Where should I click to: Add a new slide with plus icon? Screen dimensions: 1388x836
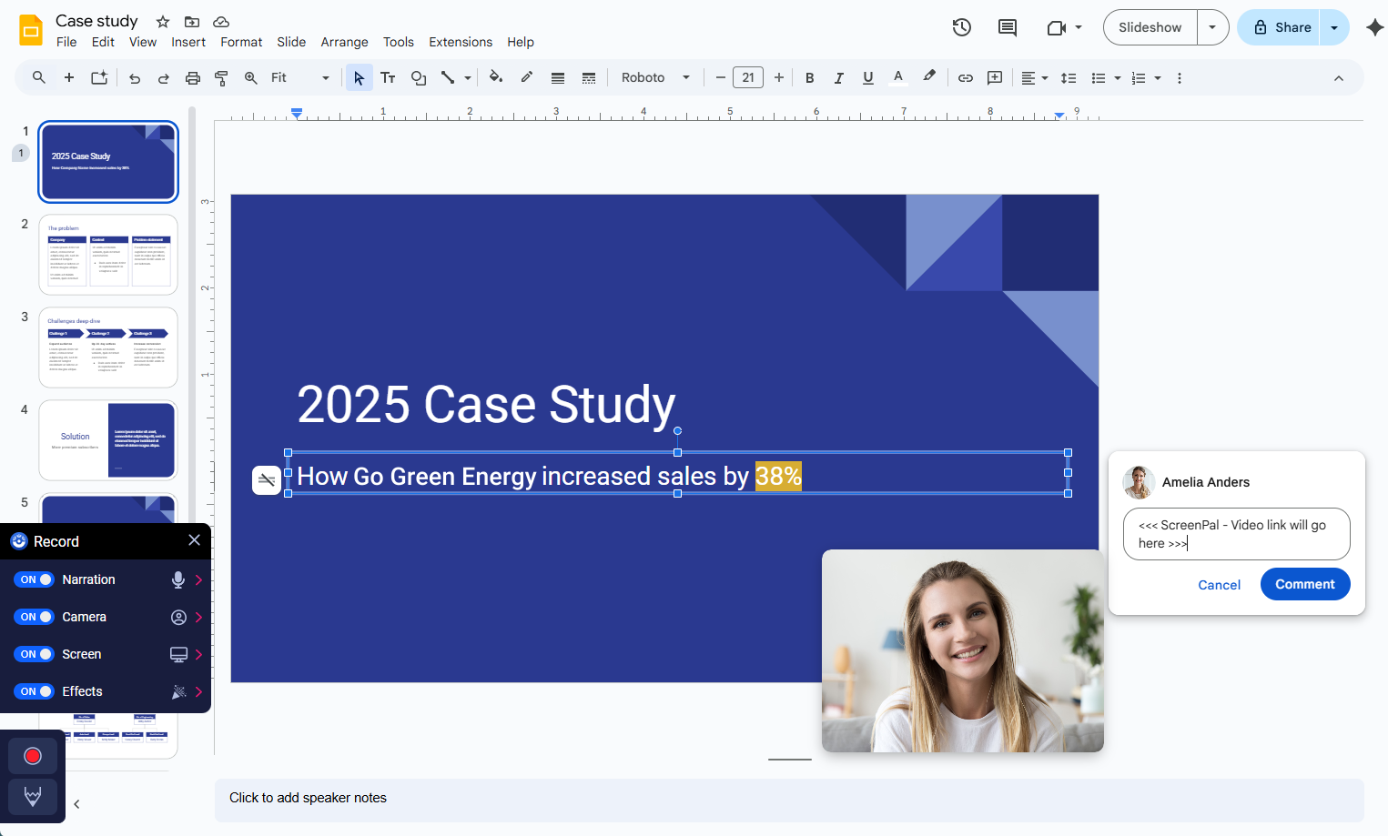pyautogui.click(x=69, y=77)
